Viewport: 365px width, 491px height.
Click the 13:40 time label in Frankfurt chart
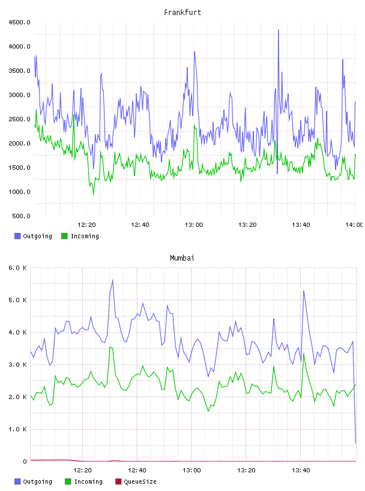click(301, 225)
